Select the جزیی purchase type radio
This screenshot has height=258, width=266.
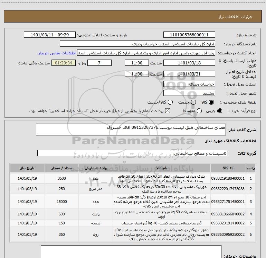tap(219, 111)
